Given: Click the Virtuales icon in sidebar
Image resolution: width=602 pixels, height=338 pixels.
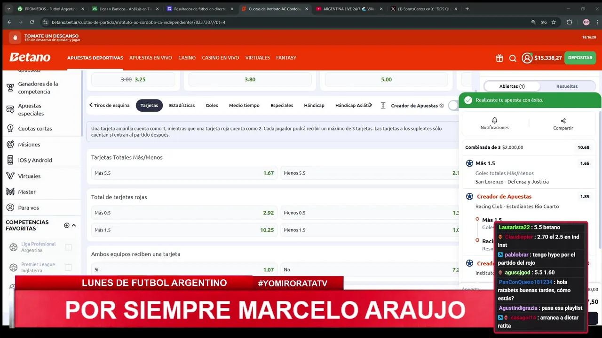Looking at the screenshot, I should pos(10,176).
